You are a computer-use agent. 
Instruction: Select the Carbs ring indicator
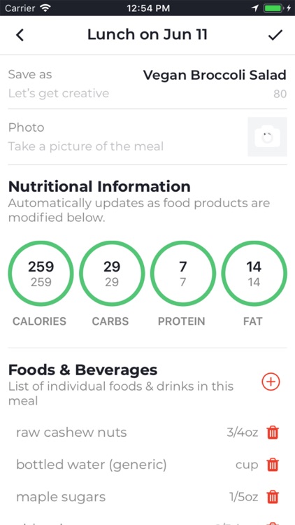tap(112, 273)
